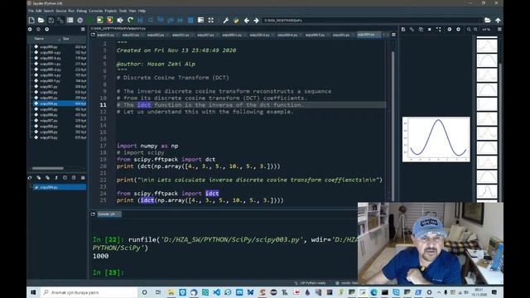Click the Windows Start button
Viewport: 530px width, 298px height.
[x=33, y=292]
